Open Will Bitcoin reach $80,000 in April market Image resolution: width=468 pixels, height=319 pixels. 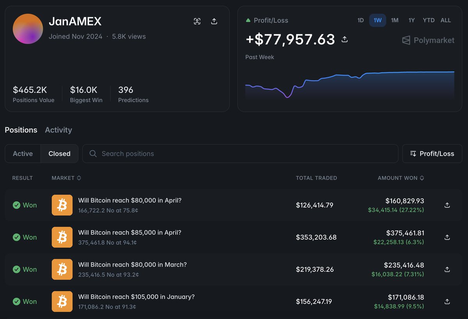click(130, 200)
